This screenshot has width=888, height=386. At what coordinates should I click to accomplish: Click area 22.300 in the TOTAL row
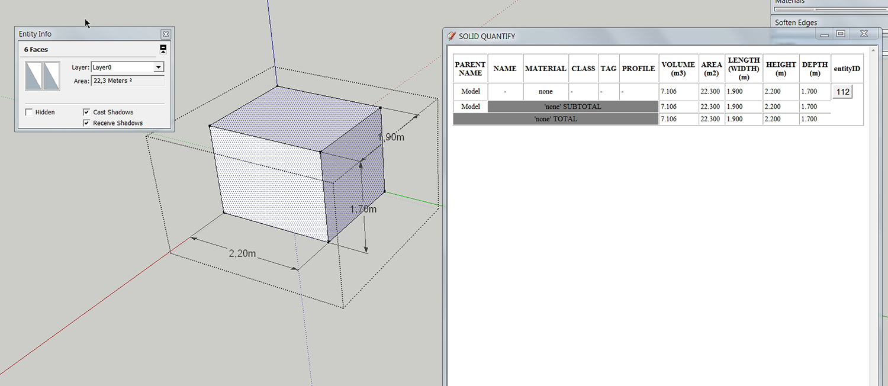click(710, 119)
